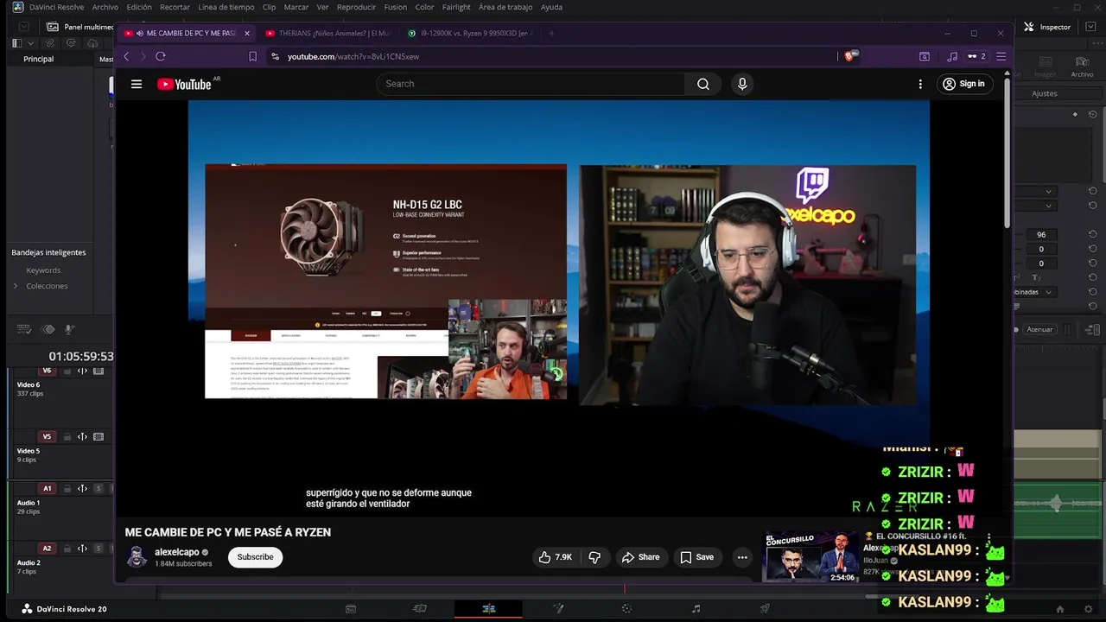Screen dimensions: 1106x622
Task: Open the Fairlight menu
Action: click(456, 7)
